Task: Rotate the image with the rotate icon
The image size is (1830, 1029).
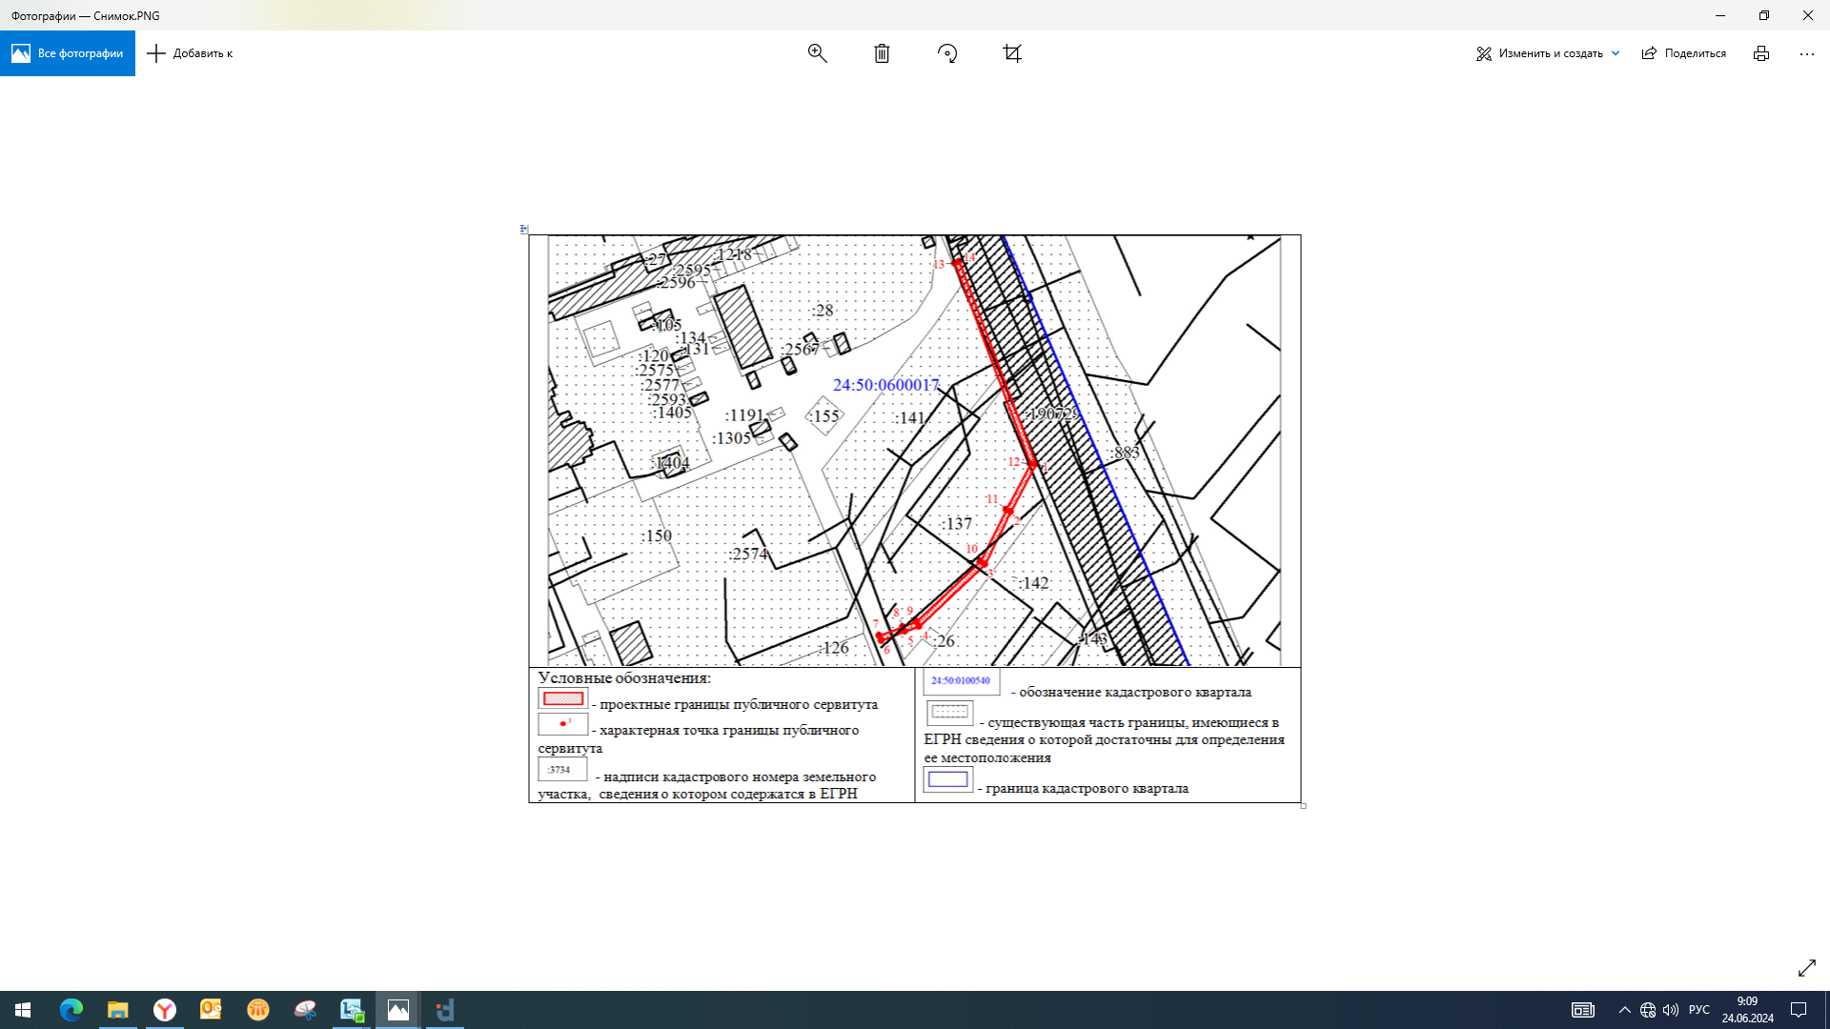Action: pyautogui.click(x=946, y=53)
